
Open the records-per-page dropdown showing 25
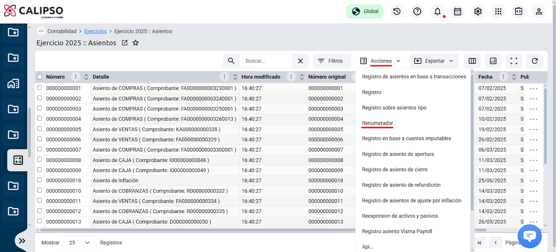coord(80,243)
